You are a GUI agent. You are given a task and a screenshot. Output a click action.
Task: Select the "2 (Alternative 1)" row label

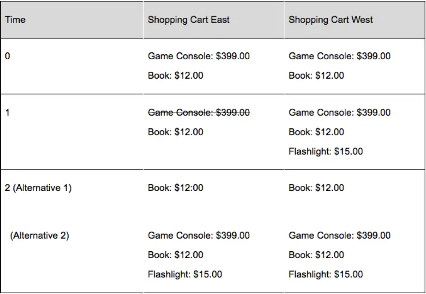click(x=38, y=188)
